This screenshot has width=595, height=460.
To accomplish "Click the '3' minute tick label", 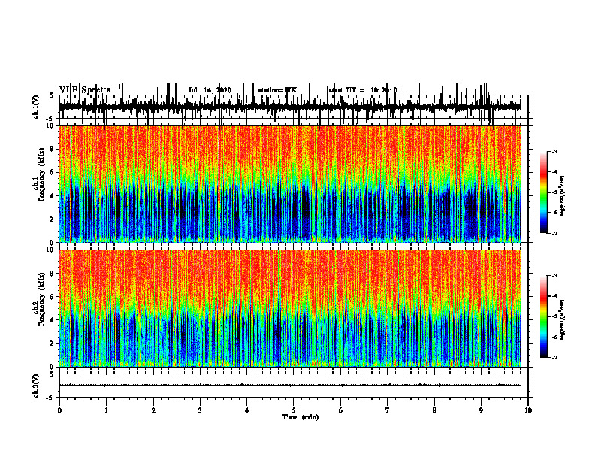I will (200, 410).
